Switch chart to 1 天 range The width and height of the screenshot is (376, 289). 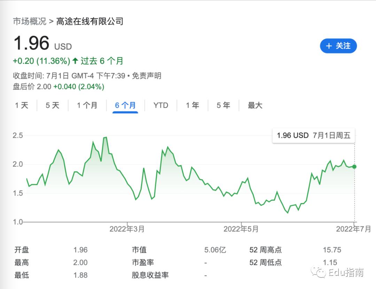coord(22,105)
